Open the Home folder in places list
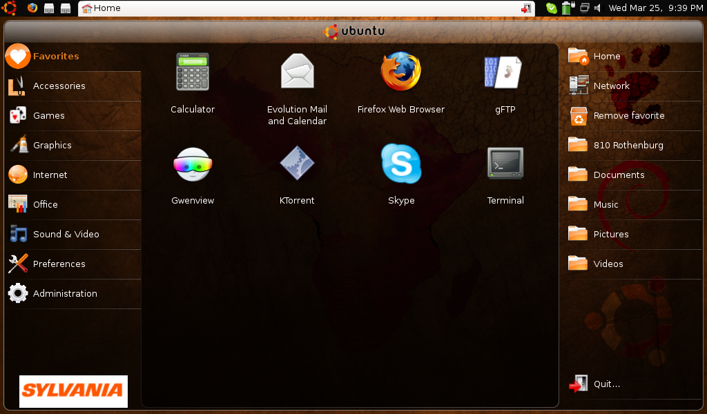This screenshot has width=707, height=414. [634, 57]
